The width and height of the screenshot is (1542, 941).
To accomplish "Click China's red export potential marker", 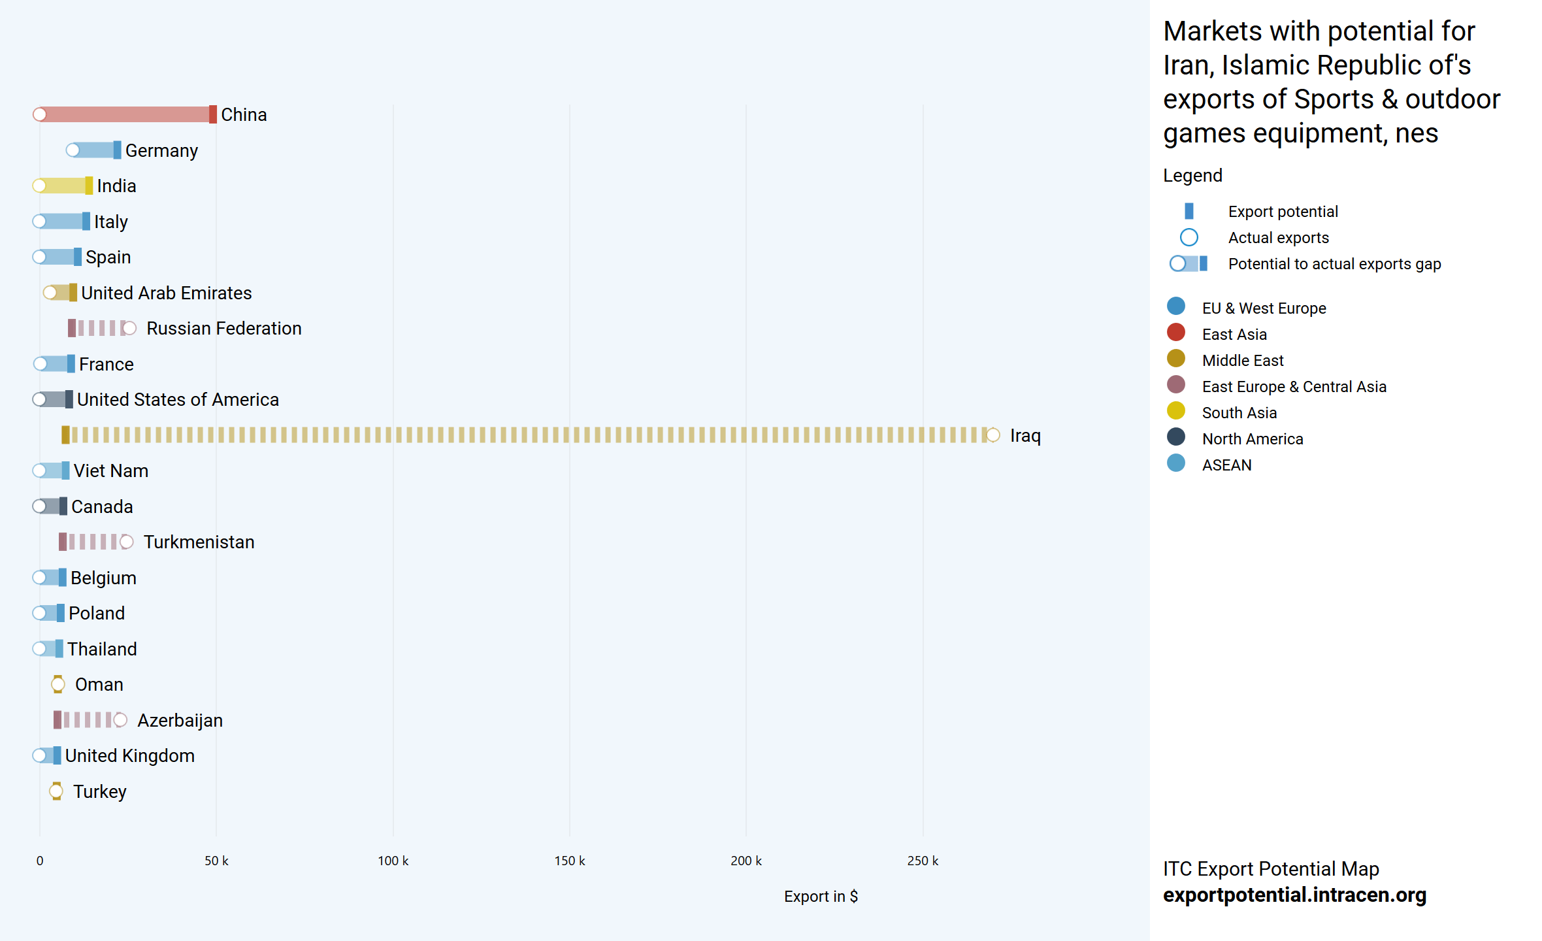I will click(213, 114).
